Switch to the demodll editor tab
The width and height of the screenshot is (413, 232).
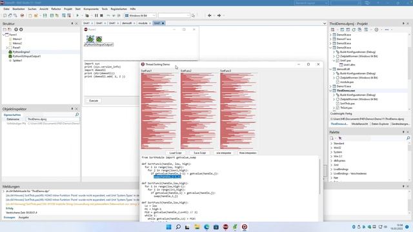click(127, 23)
